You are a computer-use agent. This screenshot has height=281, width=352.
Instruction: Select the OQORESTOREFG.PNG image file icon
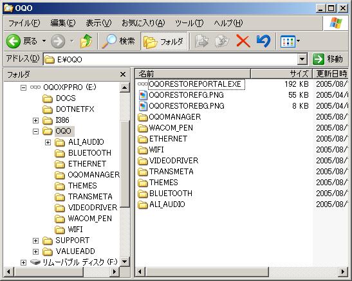[143, 95]
